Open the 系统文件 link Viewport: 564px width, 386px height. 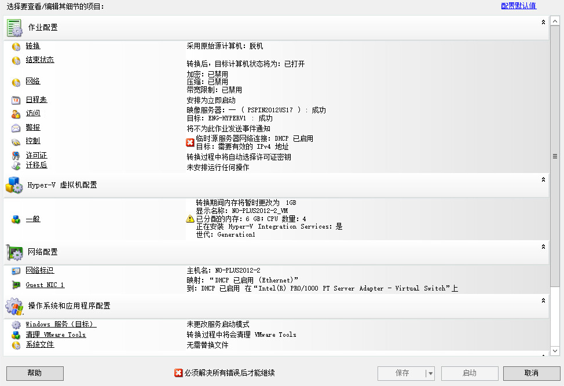pyautogui.click(x=40, y=345)
